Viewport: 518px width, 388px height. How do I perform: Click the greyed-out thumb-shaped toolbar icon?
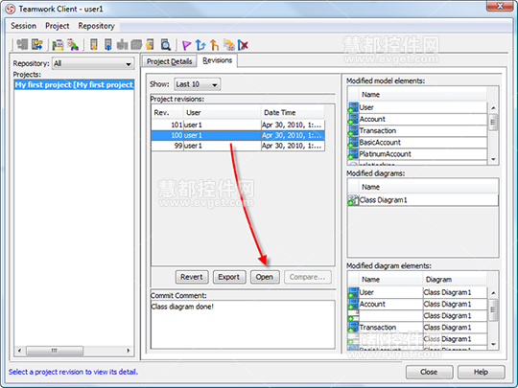122,44
